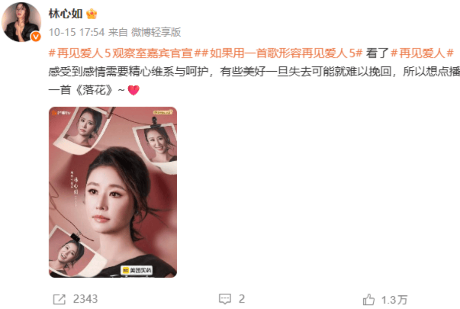Screen dimensions: 460x309
Task: Click the orange verified badge on avatar
Action: 36,36
